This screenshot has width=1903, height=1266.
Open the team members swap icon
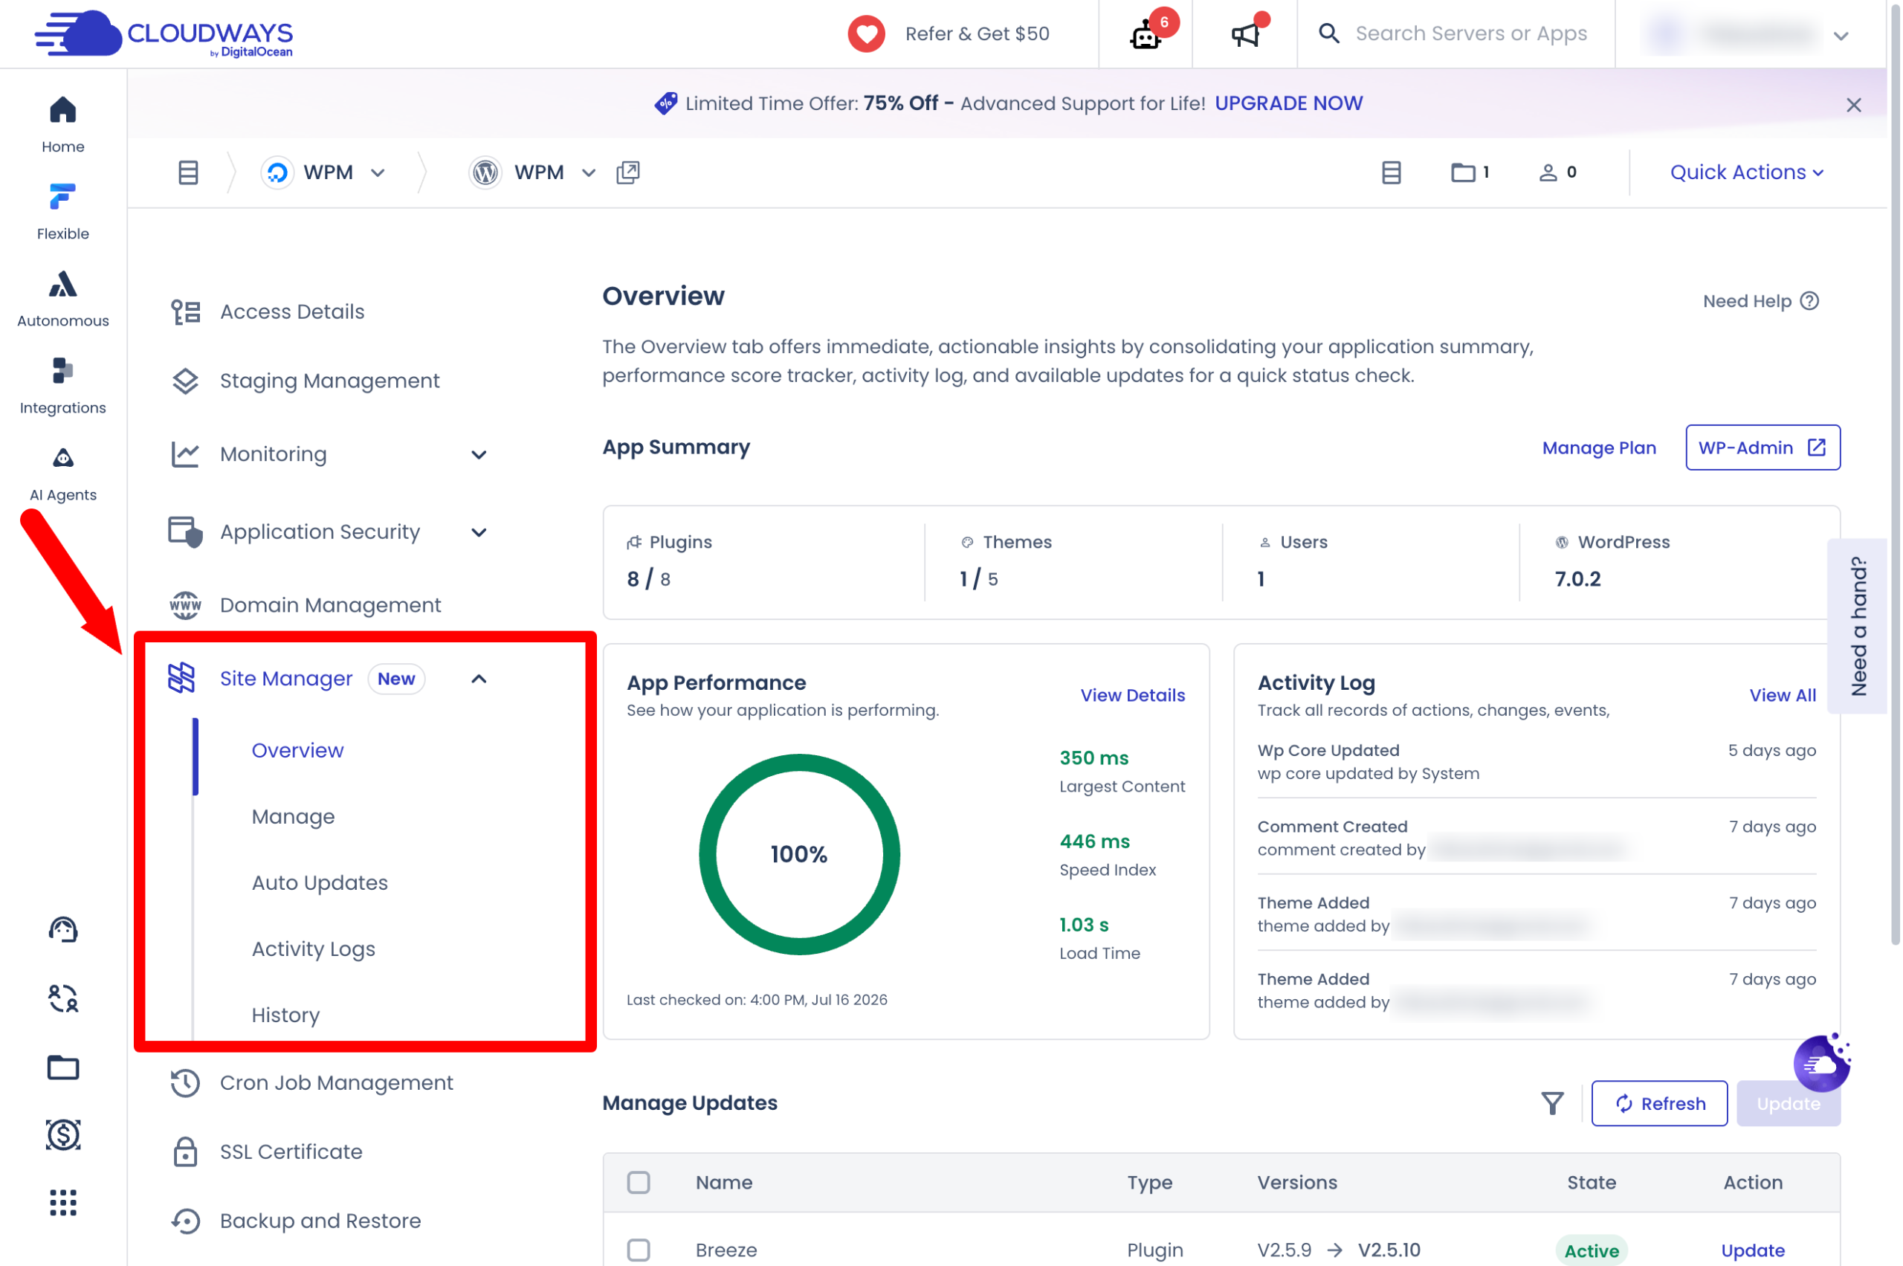point(63,999)
